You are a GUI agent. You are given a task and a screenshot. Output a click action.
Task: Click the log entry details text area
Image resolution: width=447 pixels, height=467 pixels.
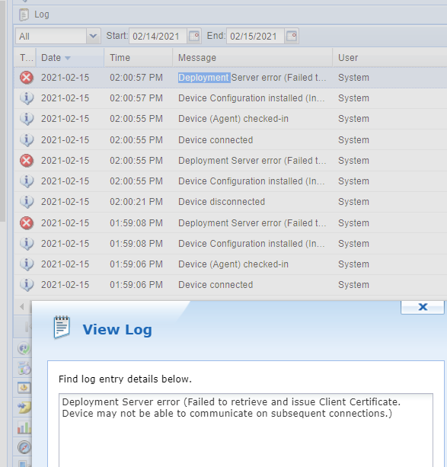click(x=246, y=430)
